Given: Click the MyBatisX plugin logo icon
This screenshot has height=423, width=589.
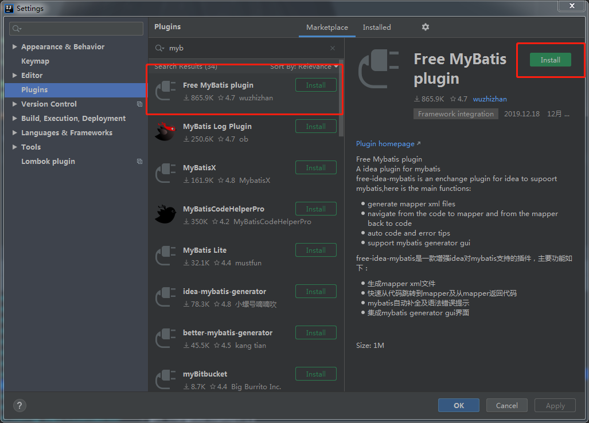Looking at the screenshot, I should click(x=165, y=173).
